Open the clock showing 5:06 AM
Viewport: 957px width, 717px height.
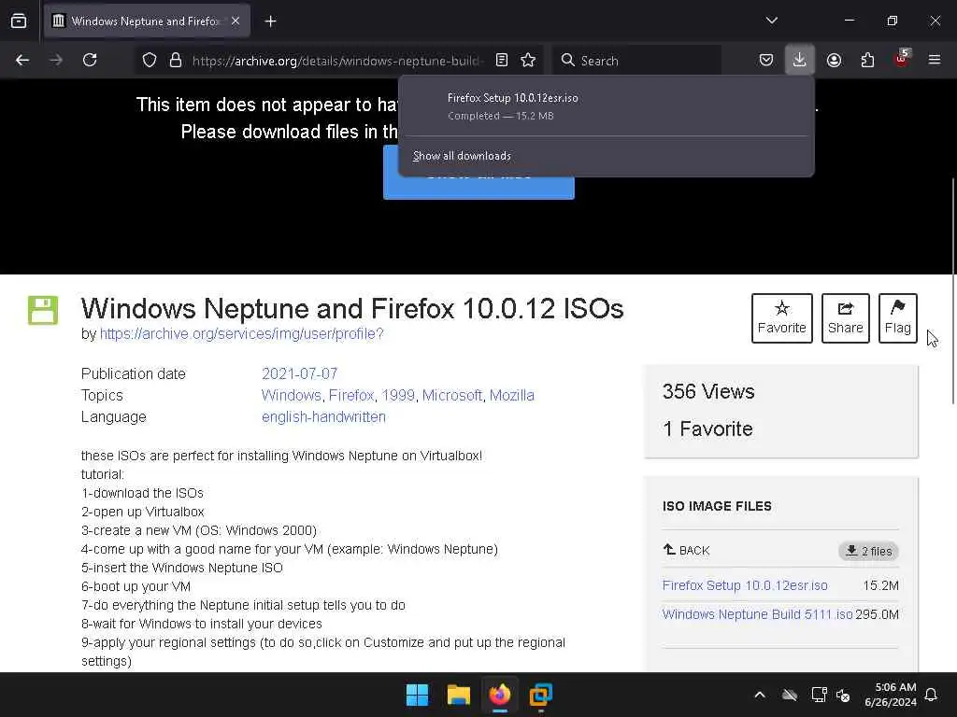(891, 695)
